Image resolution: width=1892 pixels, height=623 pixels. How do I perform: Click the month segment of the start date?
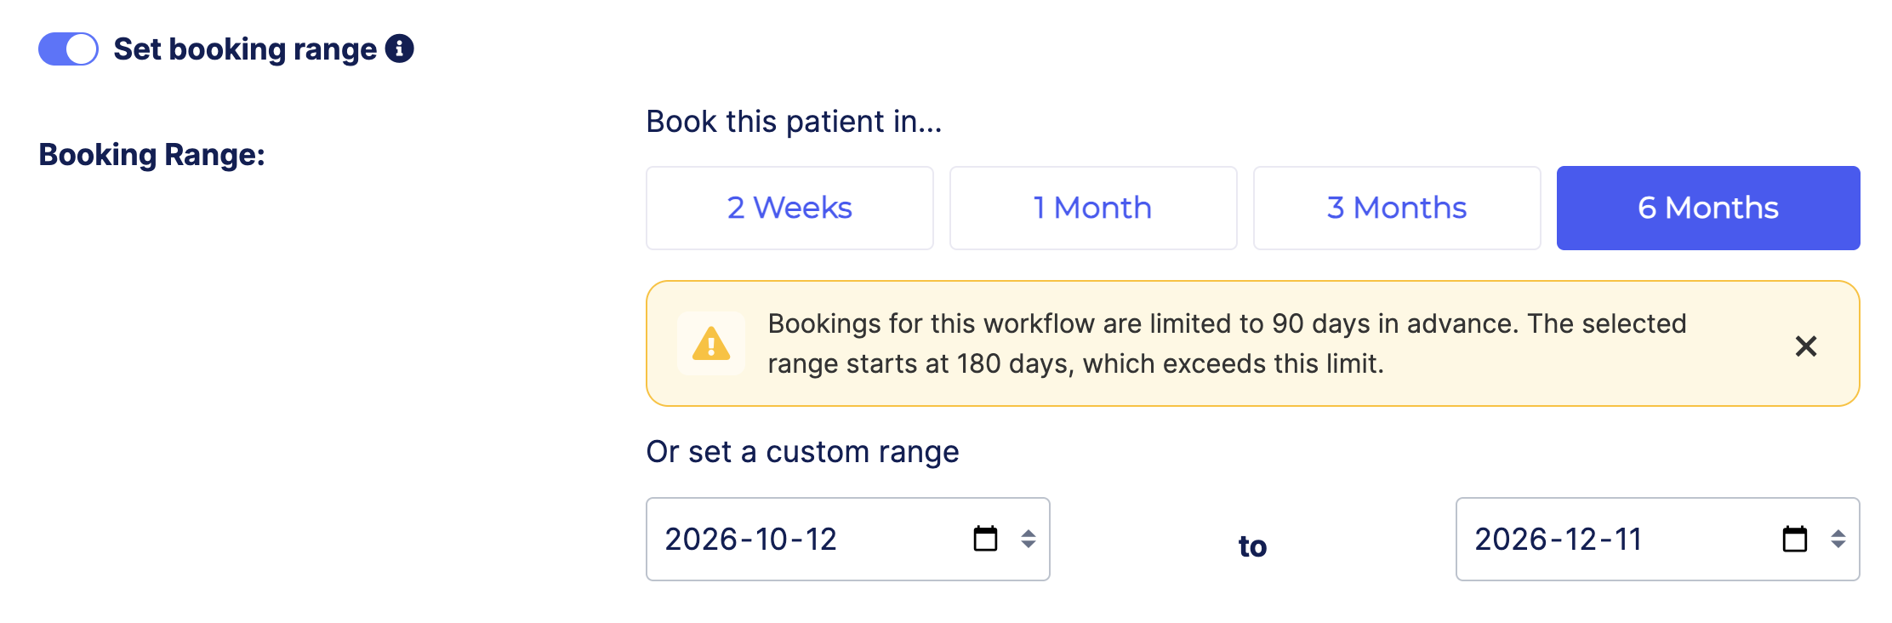click(x=772, y=539)
